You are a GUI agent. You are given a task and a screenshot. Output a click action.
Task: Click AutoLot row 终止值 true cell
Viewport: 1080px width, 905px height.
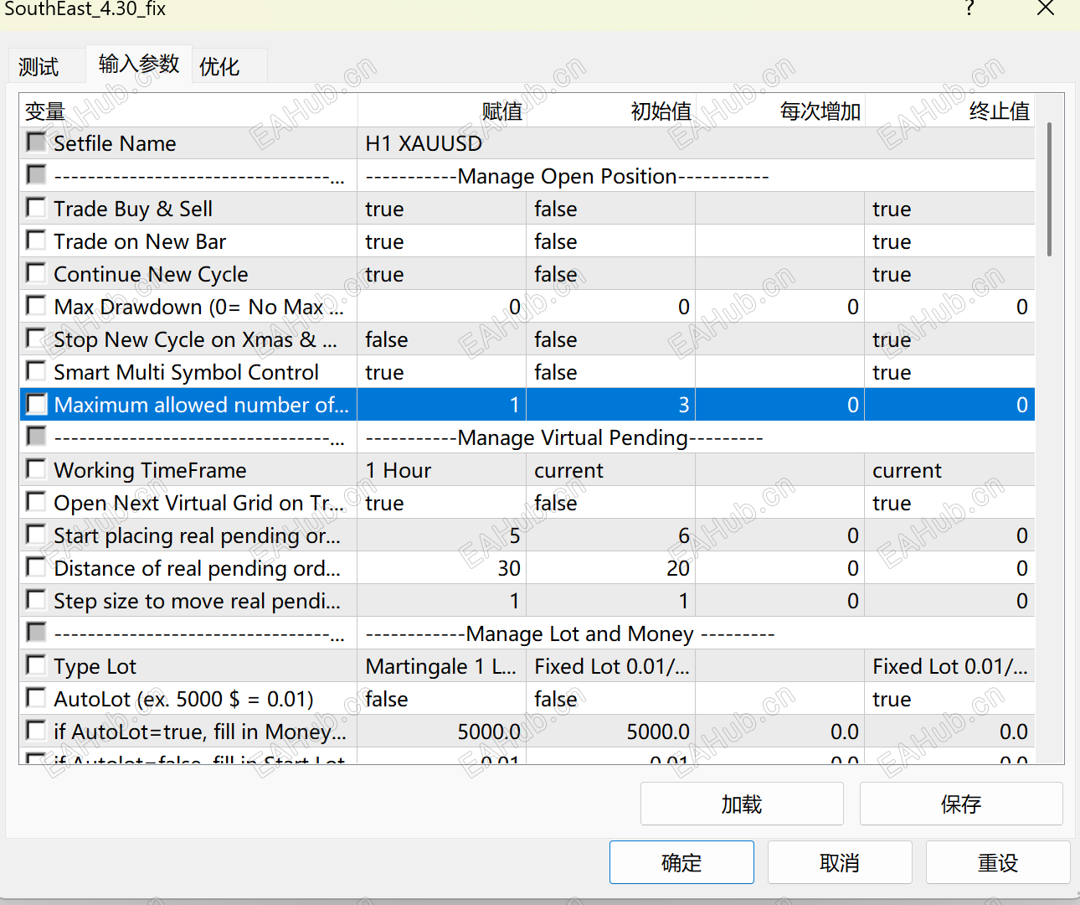click(950, 699)
